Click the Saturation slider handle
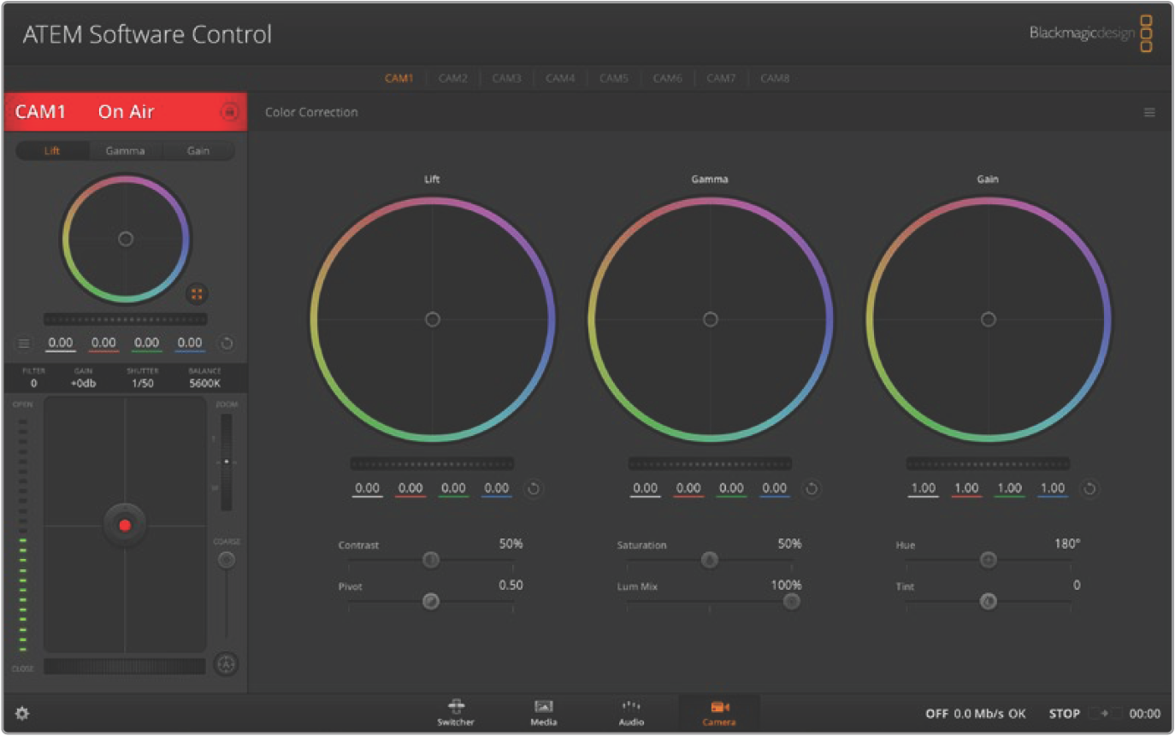 click(x=709, y=560)
